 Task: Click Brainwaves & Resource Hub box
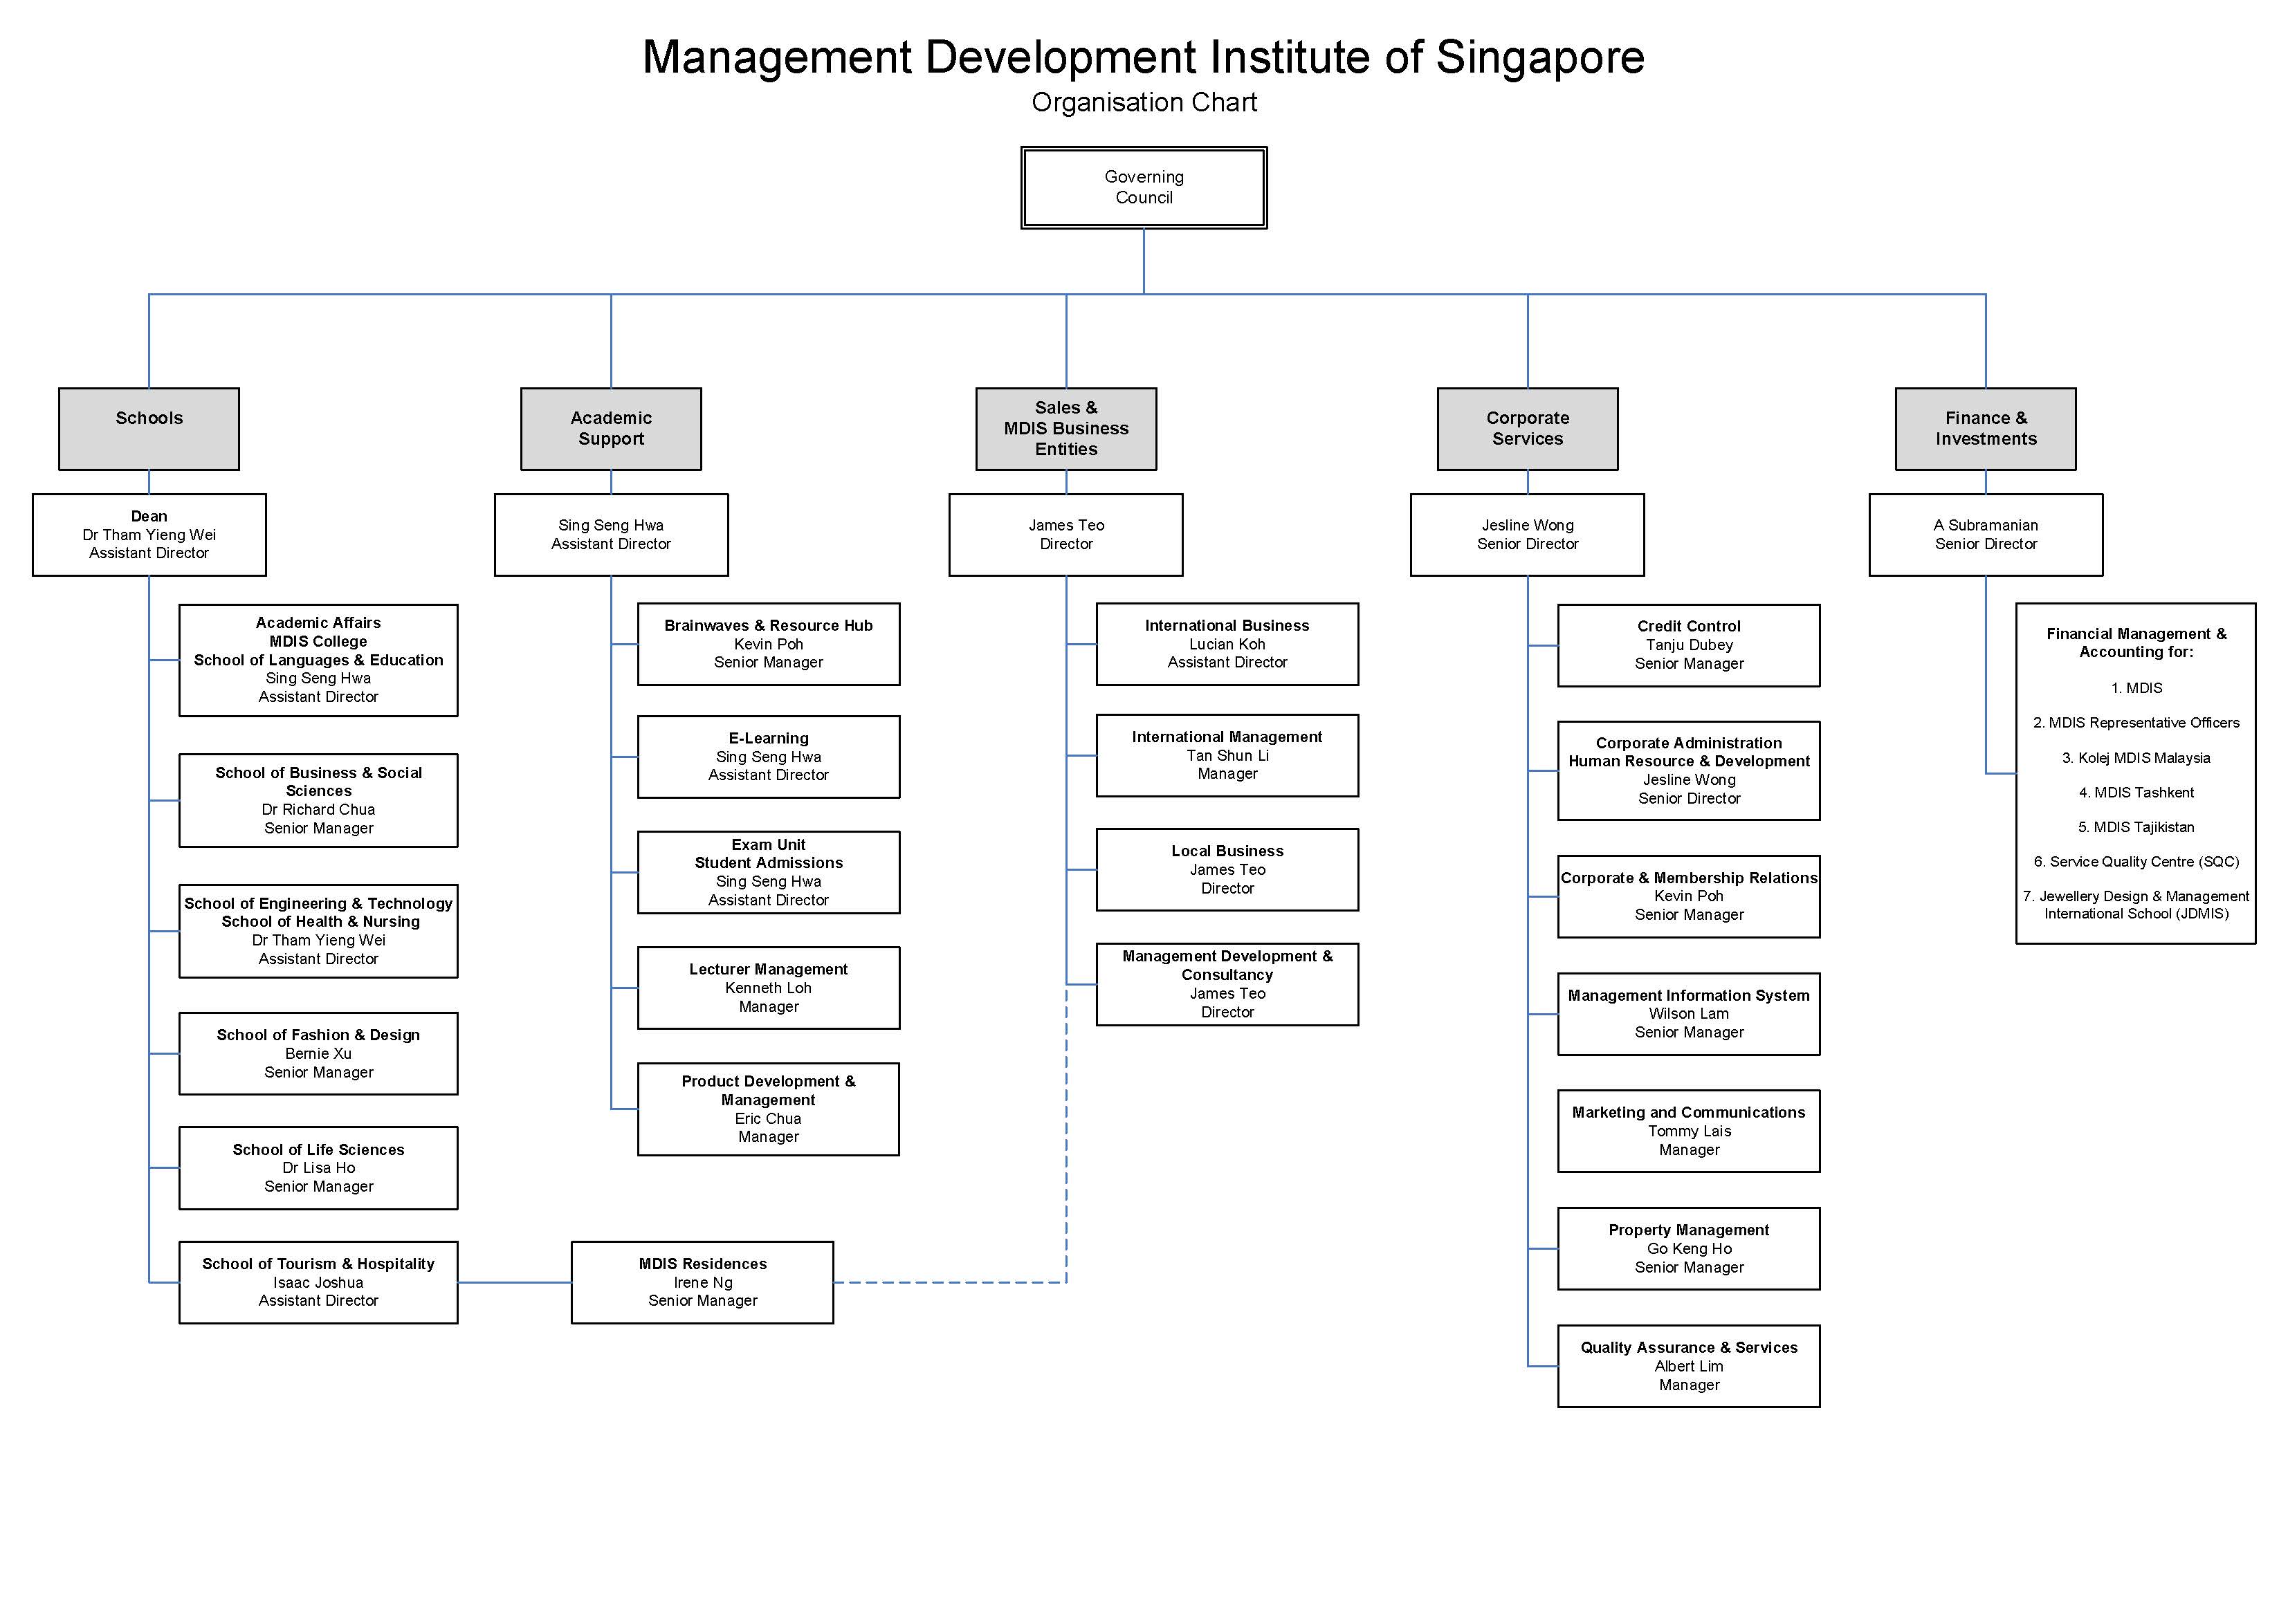[x=768, y=644]
